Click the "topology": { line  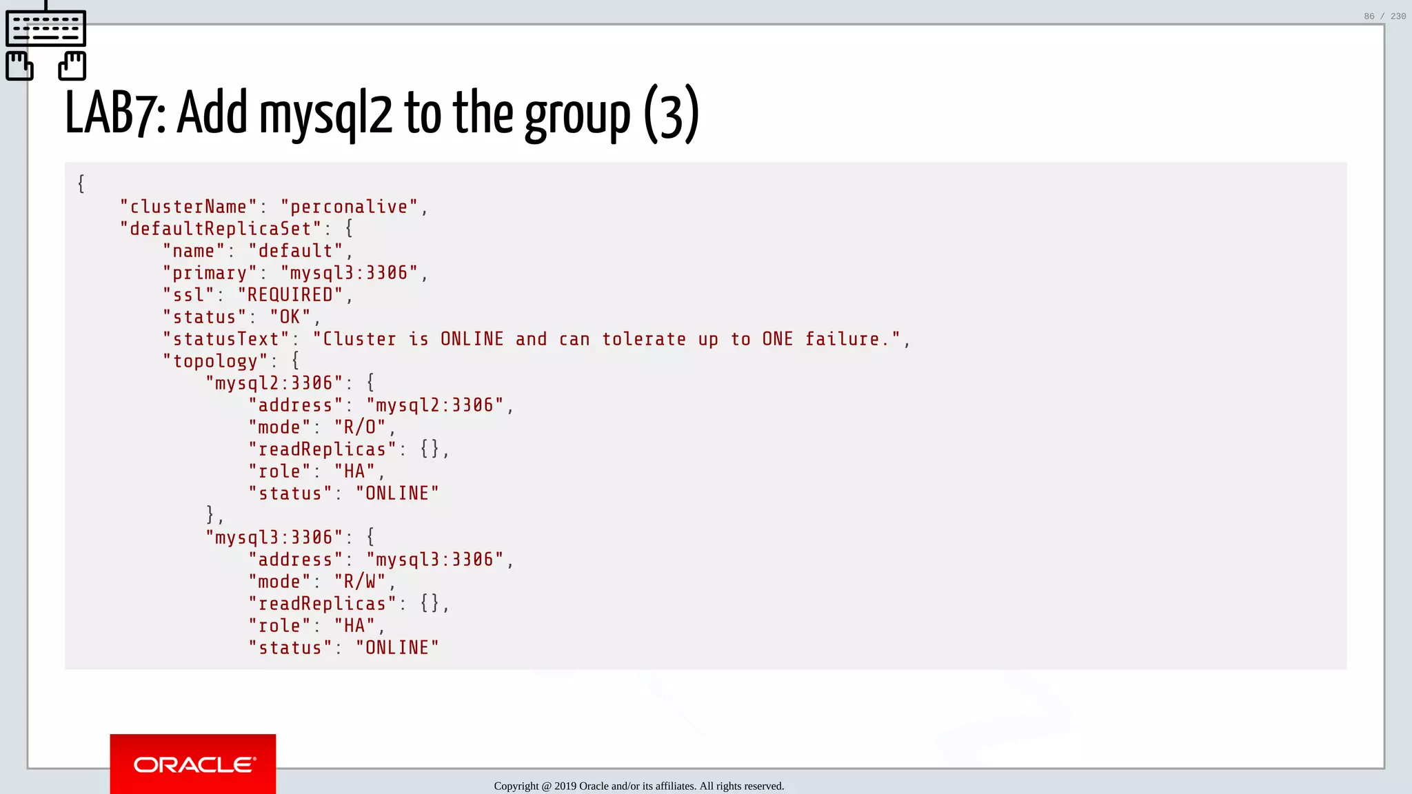pyautogui.click(x=231, y=361)
